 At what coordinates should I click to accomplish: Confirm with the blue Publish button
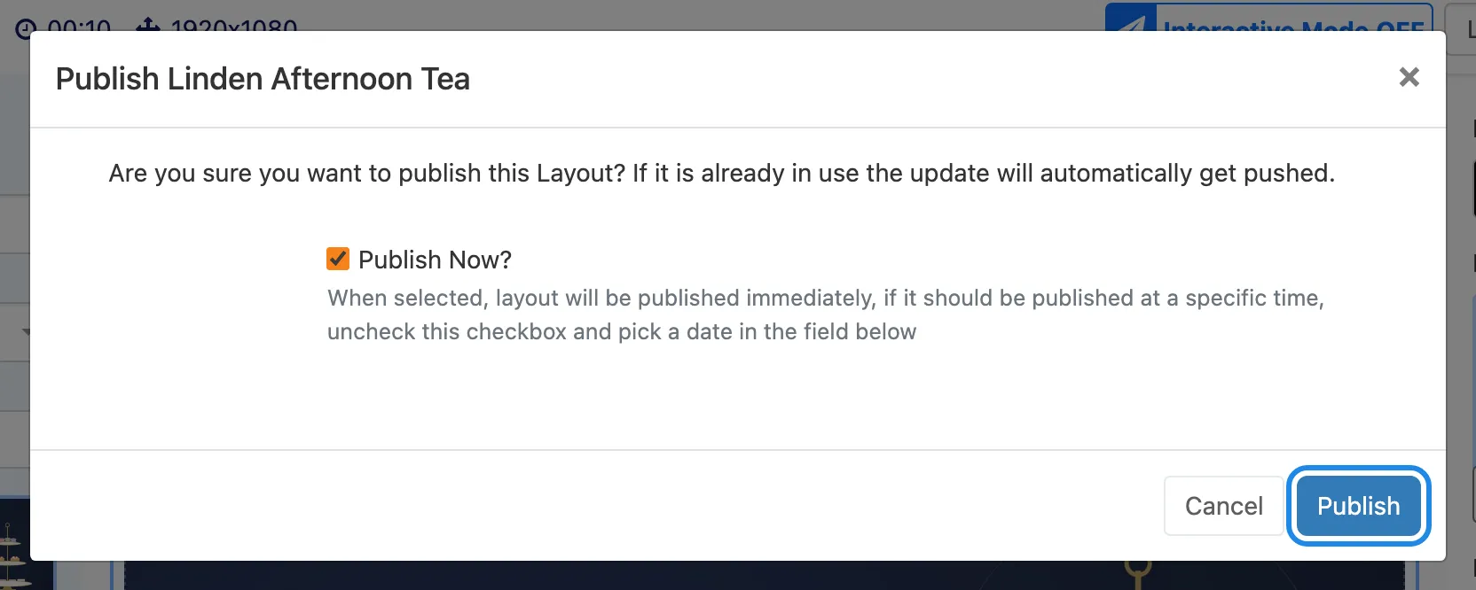coord(1358,506)
